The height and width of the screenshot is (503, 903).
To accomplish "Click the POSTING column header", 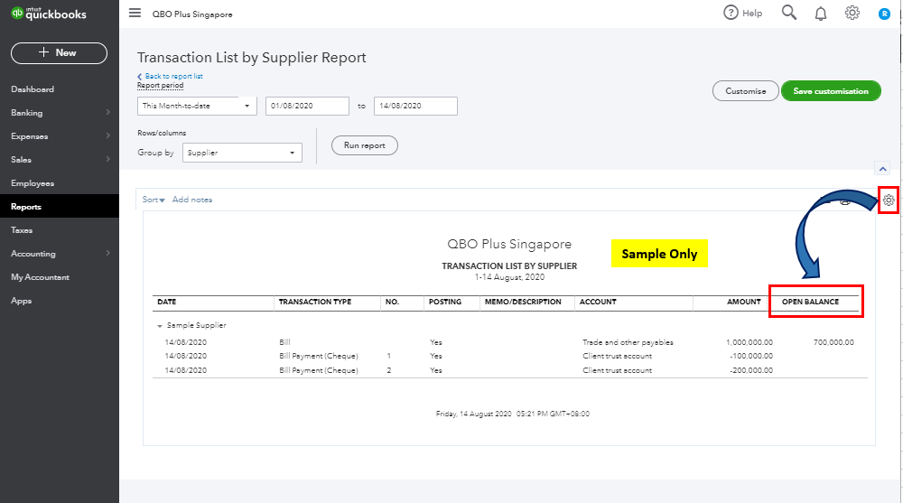I will pos(445,302).
